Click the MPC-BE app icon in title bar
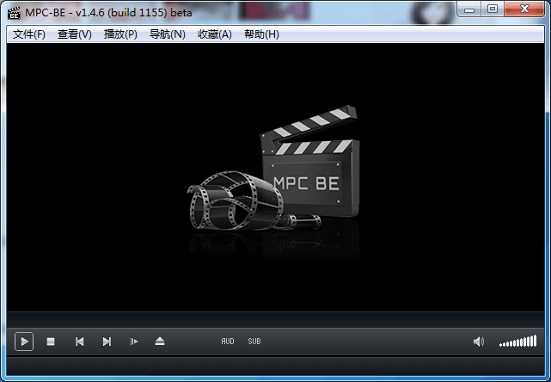 coord(14,13)
